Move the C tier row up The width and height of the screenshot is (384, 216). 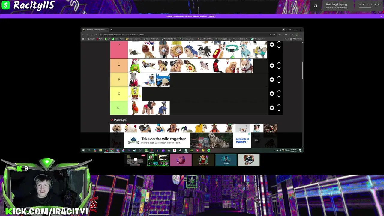tap(279, 91)
